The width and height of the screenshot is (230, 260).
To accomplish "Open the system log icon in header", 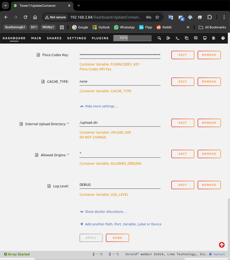I will pyautogui.click(x=214, y=38).
